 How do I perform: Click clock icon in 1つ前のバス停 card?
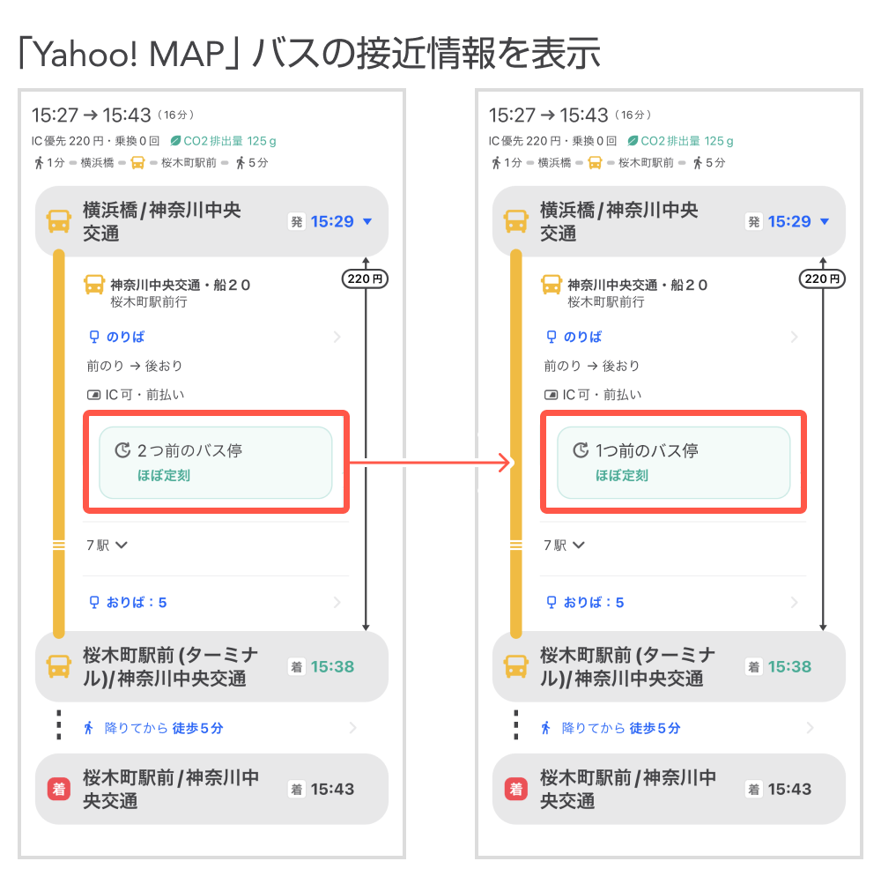581,450
